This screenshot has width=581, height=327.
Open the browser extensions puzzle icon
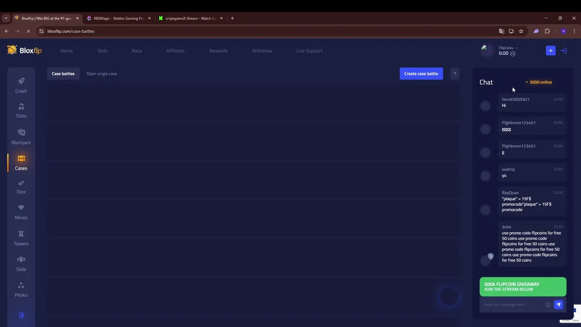pyautogui.click(x=547, y=31)
